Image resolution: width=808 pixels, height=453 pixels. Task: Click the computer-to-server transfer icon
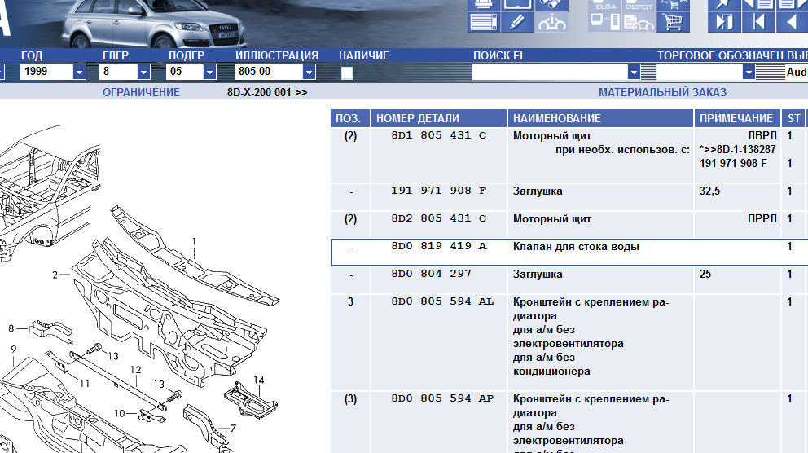[605, 22]
